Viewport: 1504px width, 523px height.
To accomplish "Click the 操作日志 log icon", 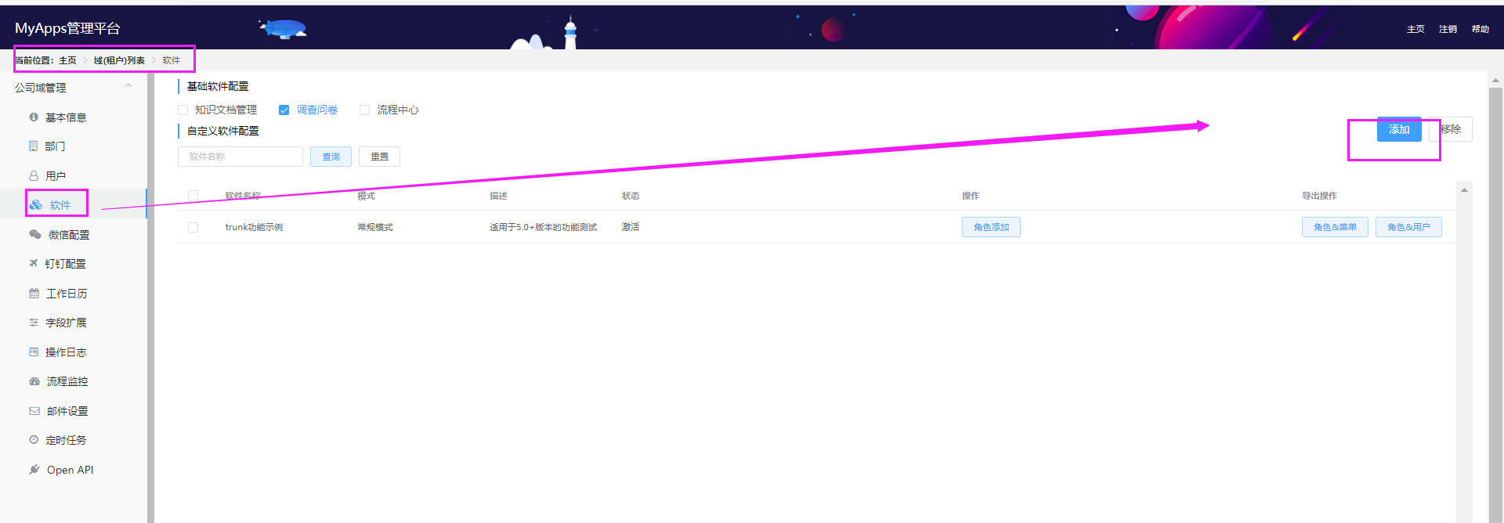I will [34, 352].
